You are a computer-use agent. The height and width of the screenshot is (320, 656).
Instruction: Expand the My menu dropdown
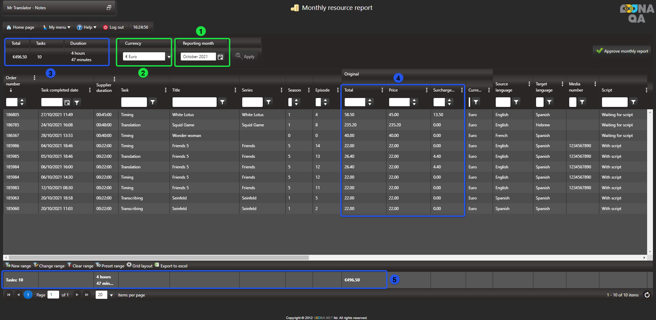[57, 27]
